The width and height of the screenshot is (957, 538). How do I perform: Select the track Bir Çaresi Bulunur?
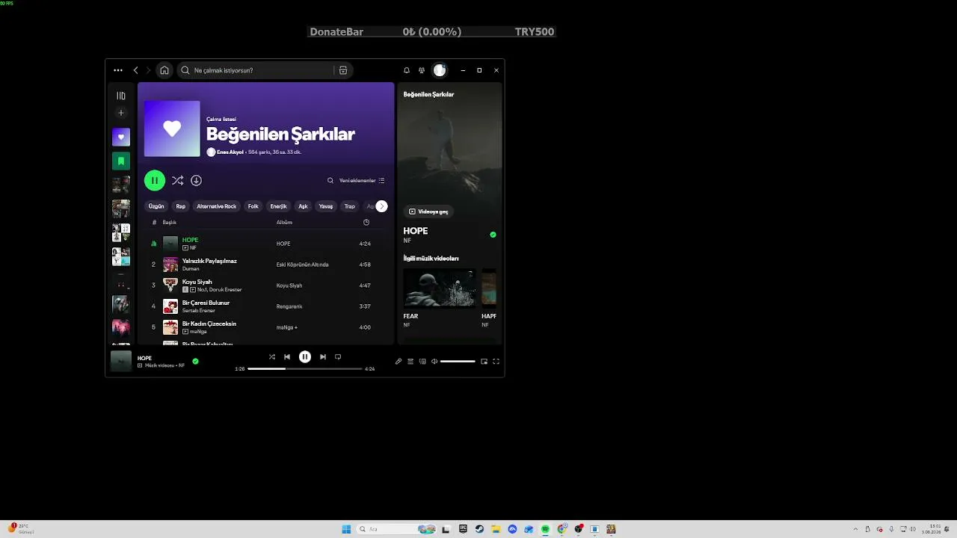point(206,303)
